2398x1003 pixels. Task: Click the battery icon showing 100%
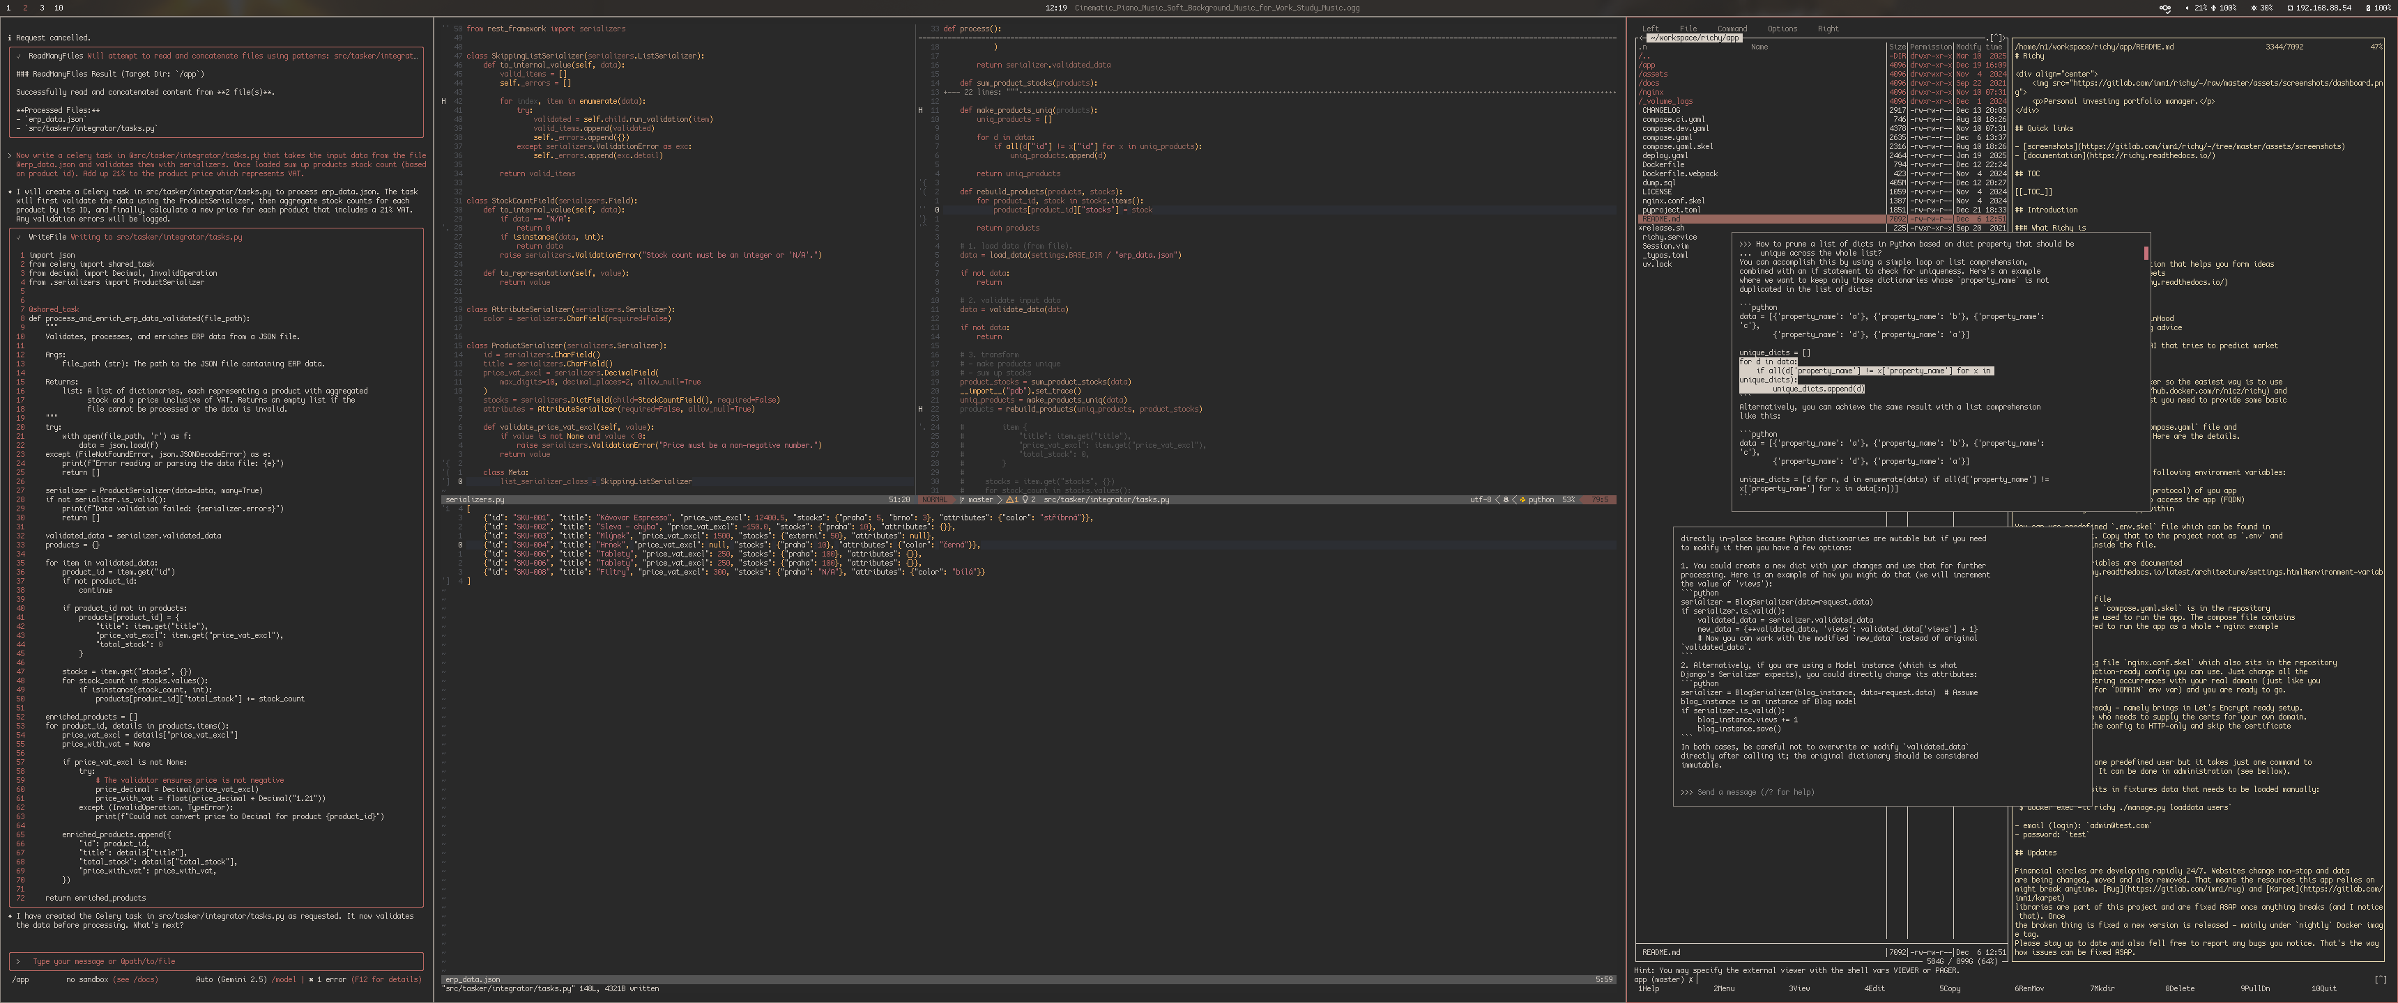pyautogui.click(x=2368, y=8)
